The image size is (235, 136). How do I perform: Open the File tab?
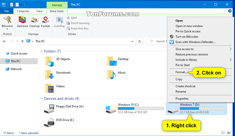click(x=7, y=11)
